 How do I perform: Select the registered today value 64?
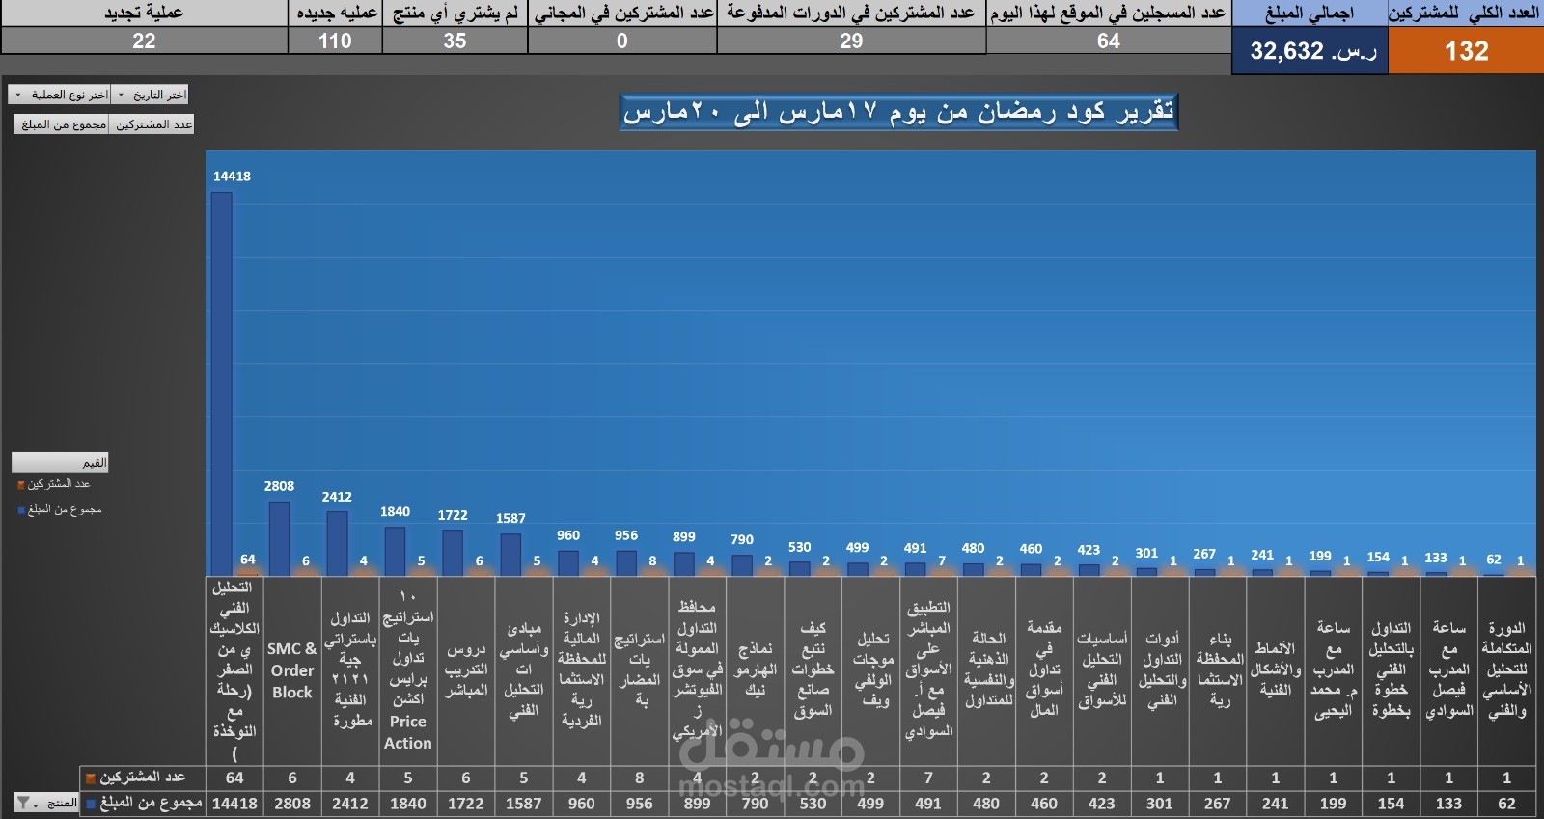[1109, 41]
